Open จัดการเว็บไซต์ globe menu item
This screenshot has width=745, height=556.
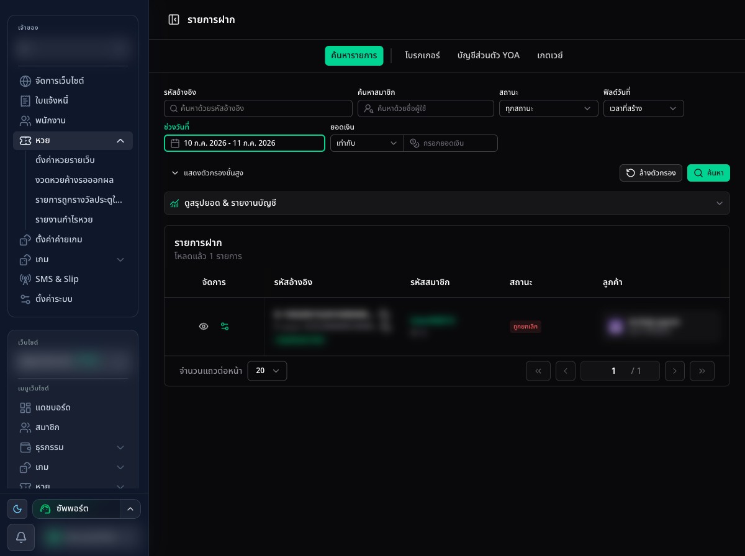coord(73,81)
